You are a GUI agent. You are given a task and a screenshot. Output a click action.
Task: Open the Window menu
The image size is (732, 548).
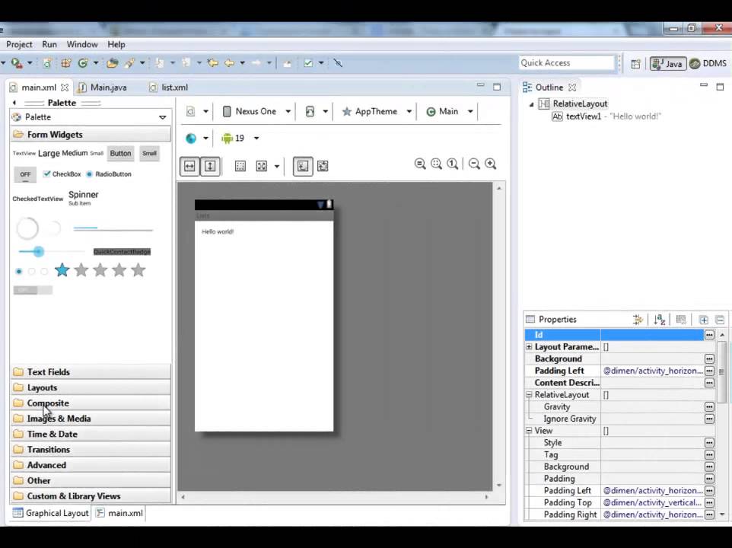(x=82, y=44)
